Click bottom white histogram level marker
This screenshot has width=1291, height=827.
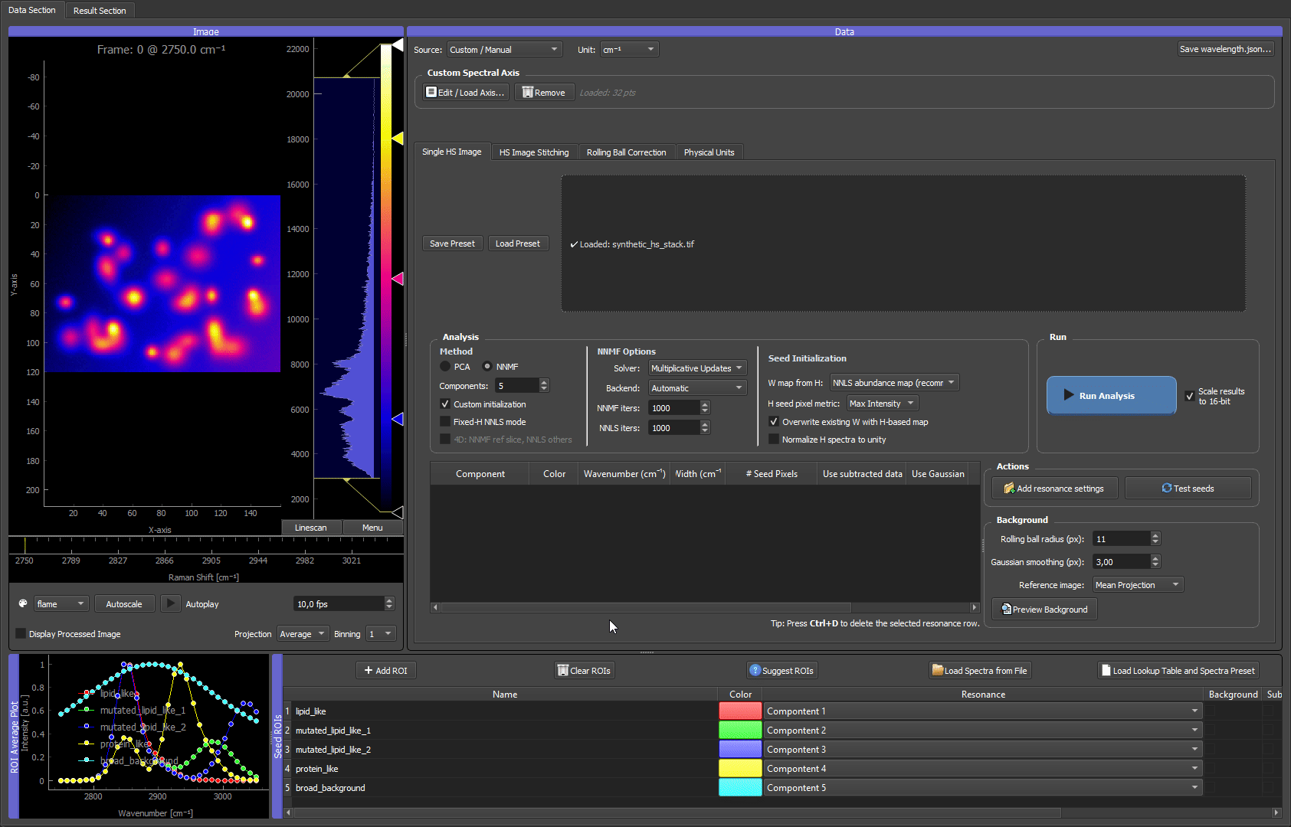coord(398,512)
